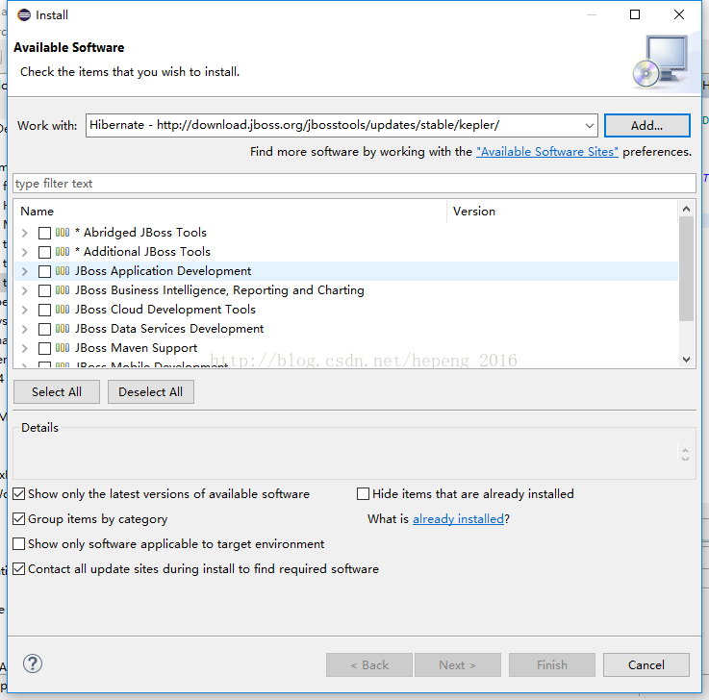Click the Cancel button

click(646, 664)
